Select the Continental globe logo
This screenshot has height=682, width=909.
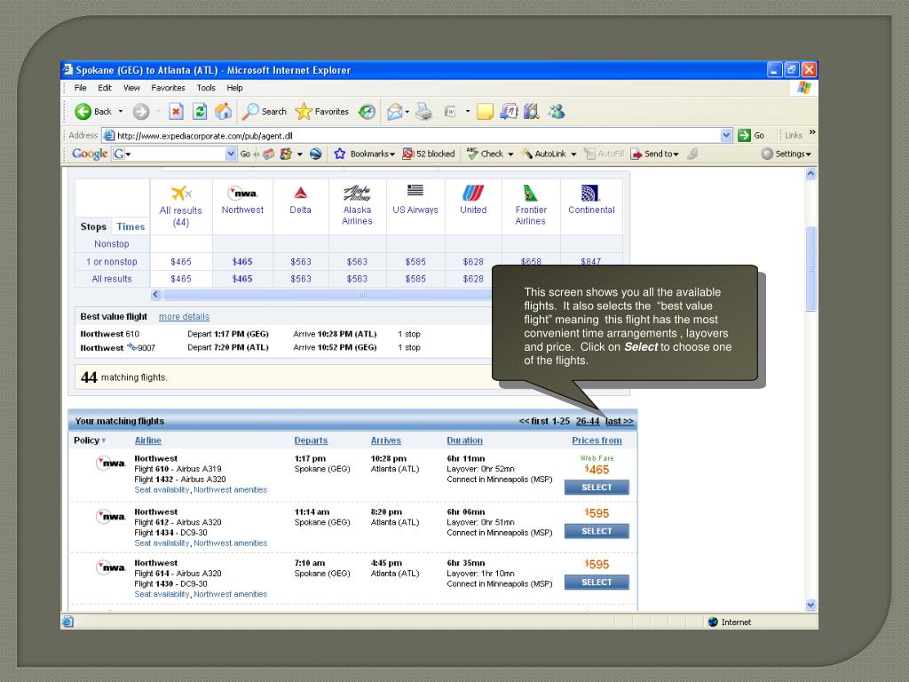(590, 193)
